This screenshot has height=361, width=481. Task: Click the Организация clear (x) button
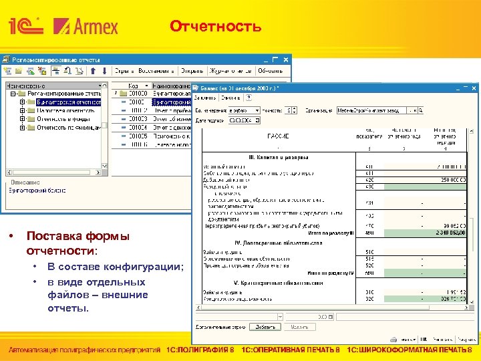point(415,110)
